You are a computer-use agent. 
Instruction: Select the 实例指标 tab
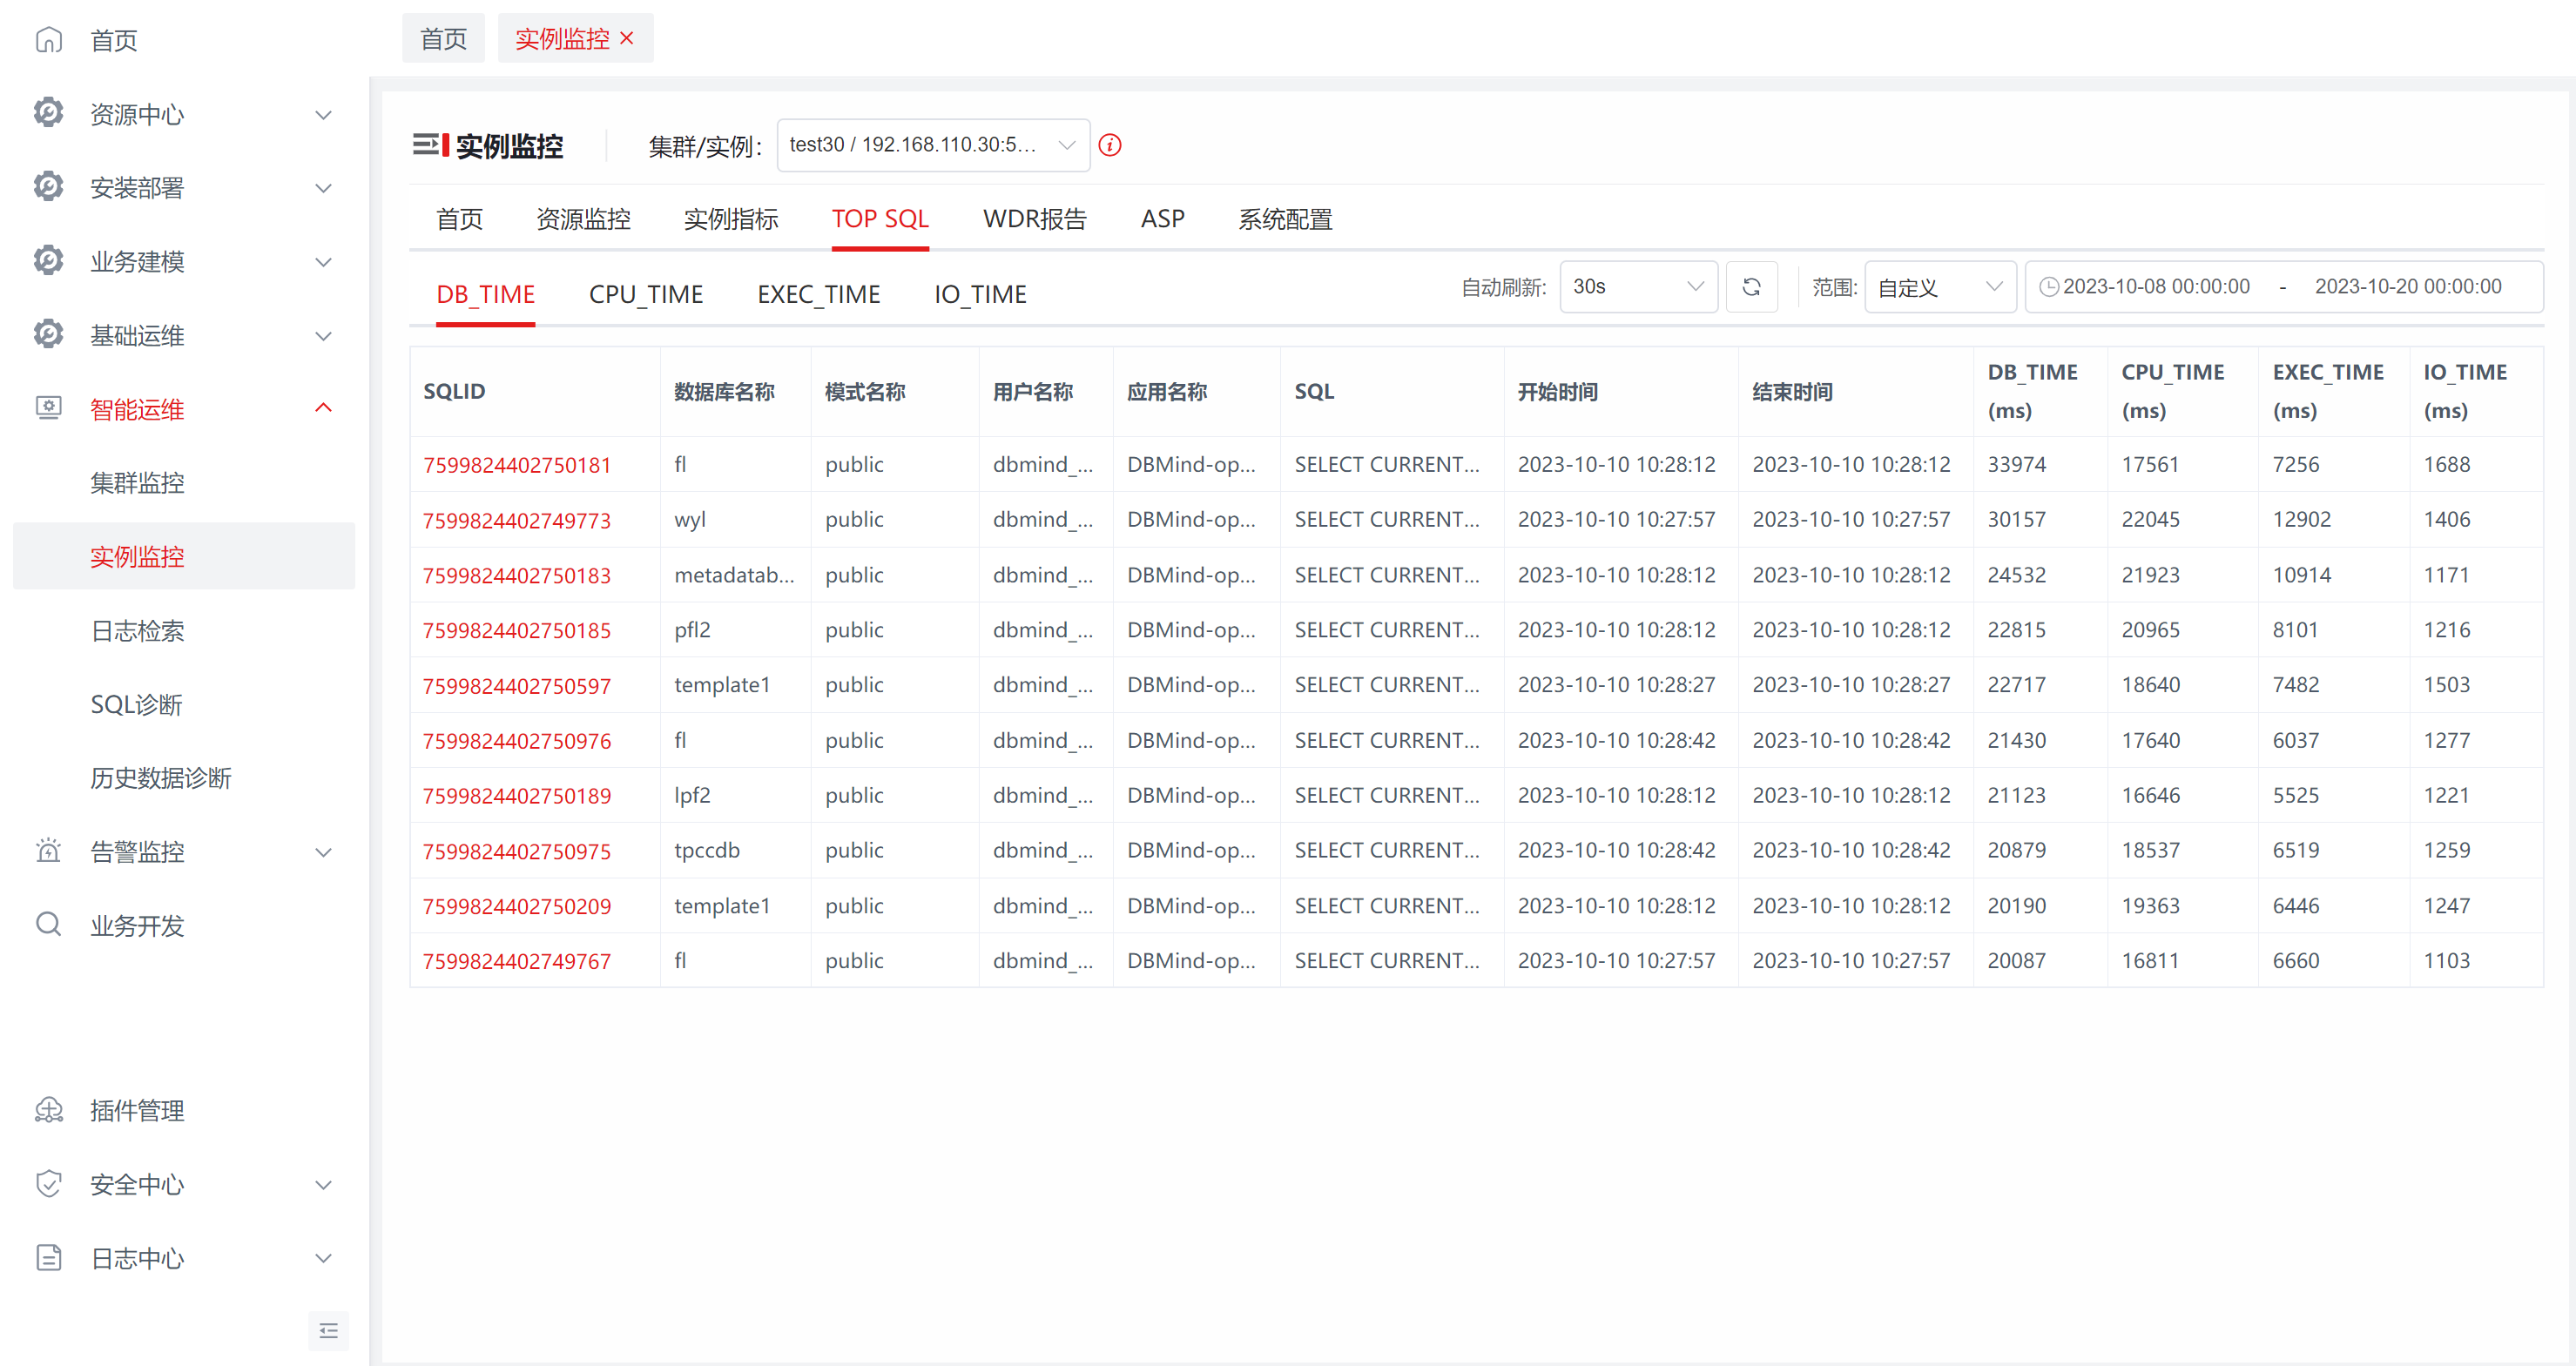click(731, 219)
